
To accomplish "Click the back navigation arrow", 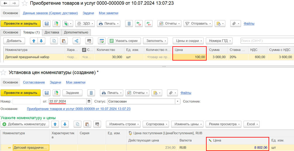I will click(x=5, y=3).
